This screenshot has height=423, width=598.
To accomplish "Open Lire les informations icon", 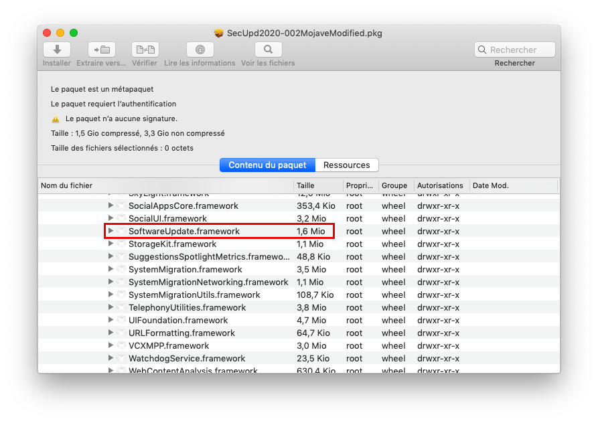I will pos(200,50).
